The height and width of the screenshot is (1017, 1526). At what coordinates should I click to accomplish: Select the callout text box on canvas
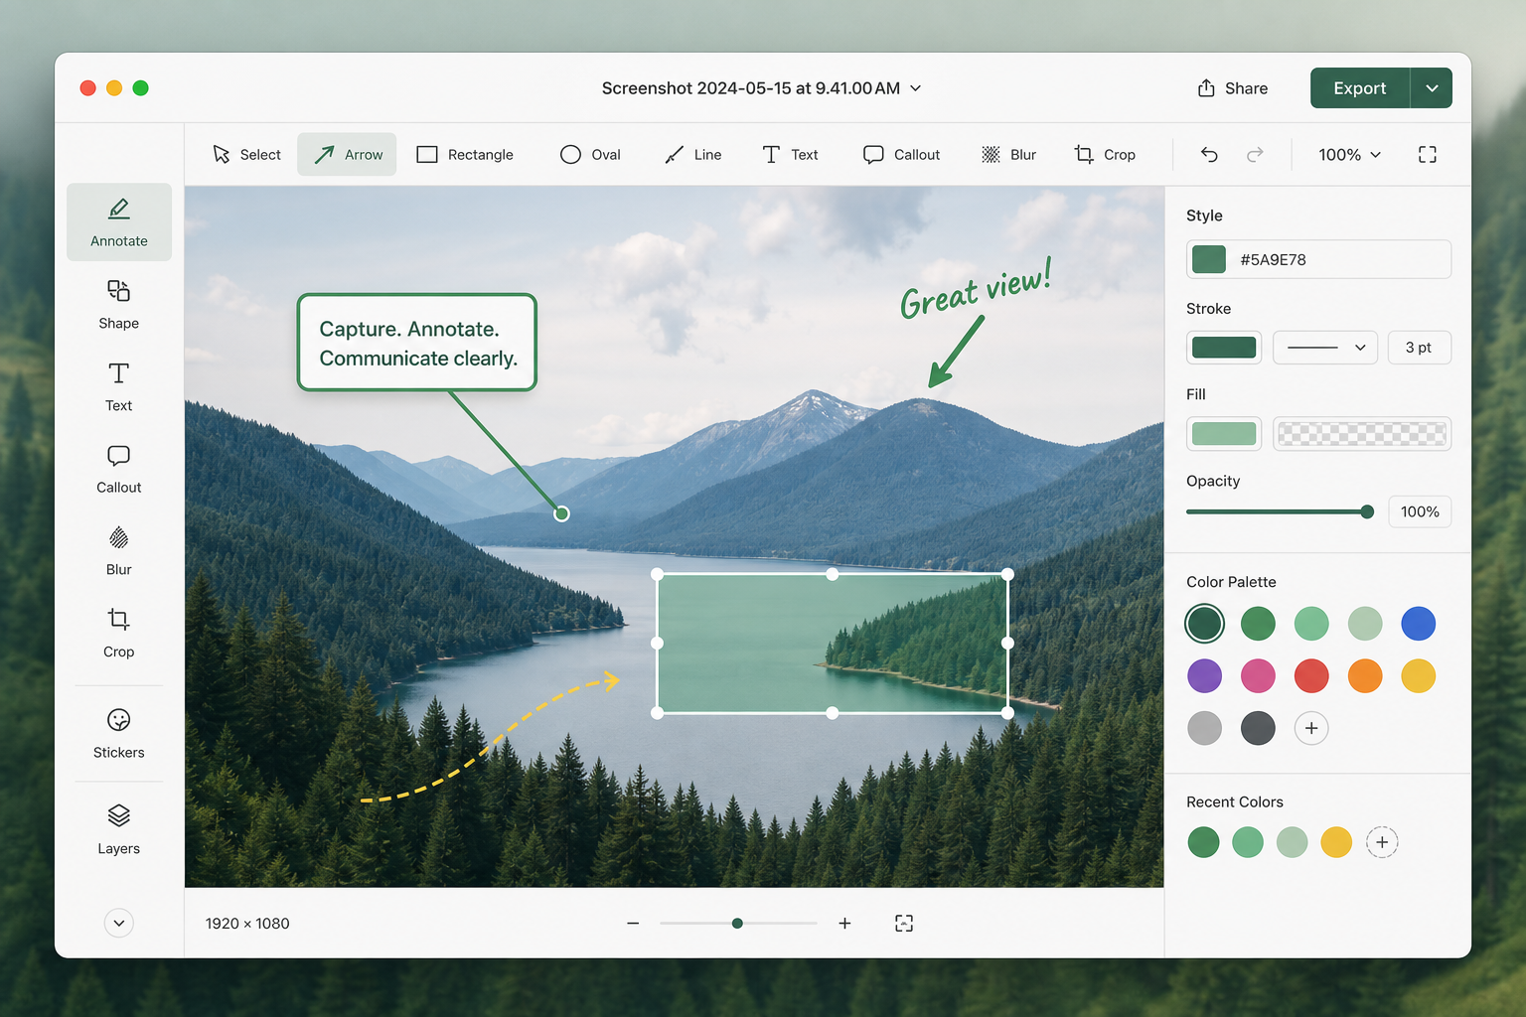point(417,343)
